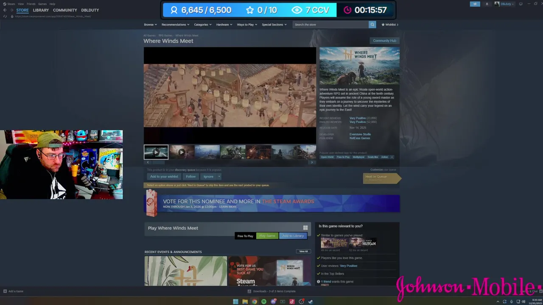Click the Windows platform icon beside Play Where Winds Meet
The image size is (543, 305).
pyautogui.click(x=305, y=228)
